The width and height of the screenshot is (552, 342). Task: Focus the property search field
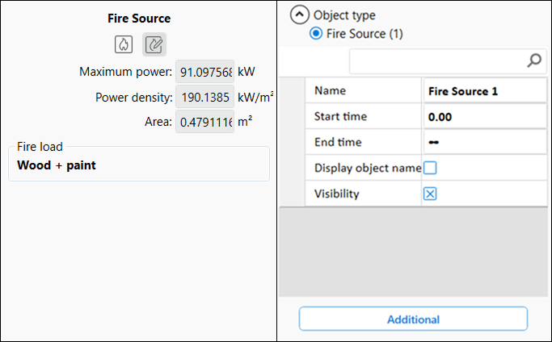tap(448, 61)
